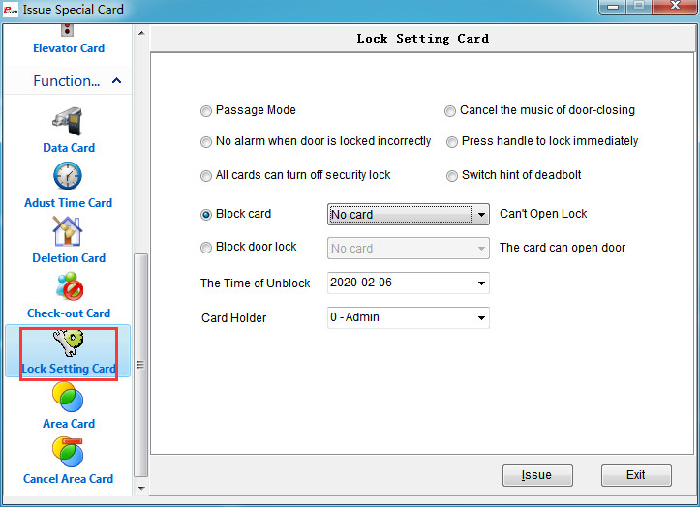Screen dimensions: 700x507
Task: Select Cancel the music of door-closing
Action: (450, 110)
